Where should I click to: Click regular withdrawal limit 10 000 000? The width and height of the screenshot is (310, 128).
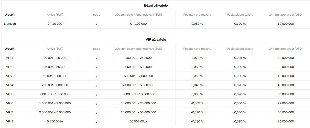(x=285, y=24)
